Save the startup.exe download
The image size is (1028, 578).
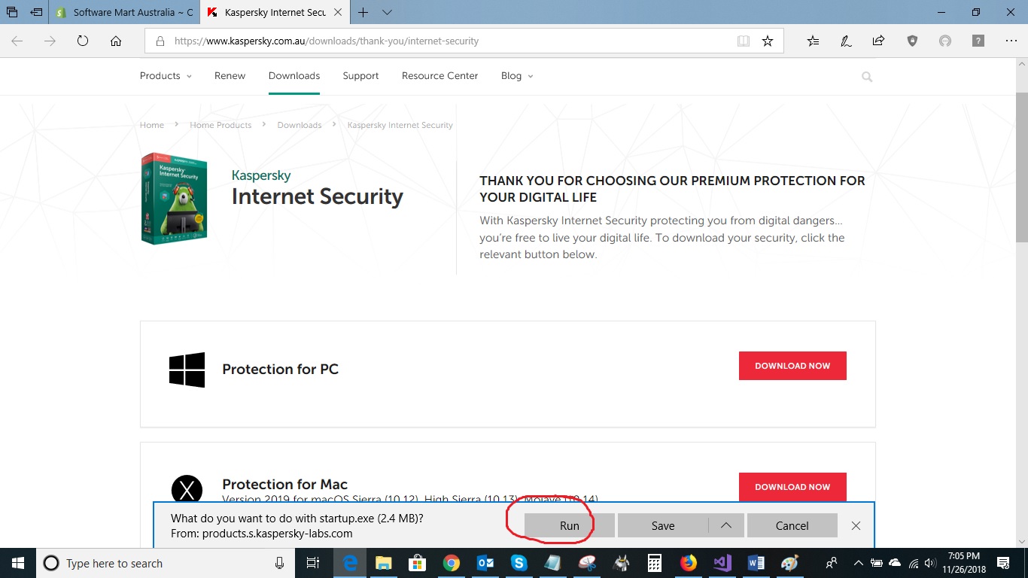[663, 525]
